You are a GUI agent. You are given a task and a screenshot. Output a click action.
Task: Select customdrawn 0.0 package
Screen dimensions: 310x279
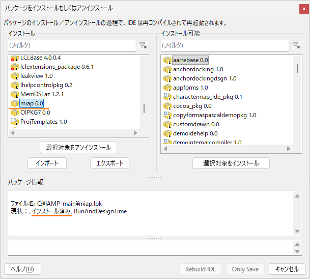[196, 124]
